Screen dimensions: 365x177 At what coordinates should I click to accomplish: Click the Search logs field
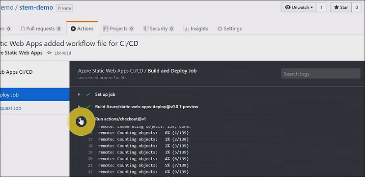(x=320, y=74)
